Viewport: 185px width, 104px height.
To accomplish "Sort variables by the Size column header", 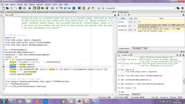I will coord(136,18).
